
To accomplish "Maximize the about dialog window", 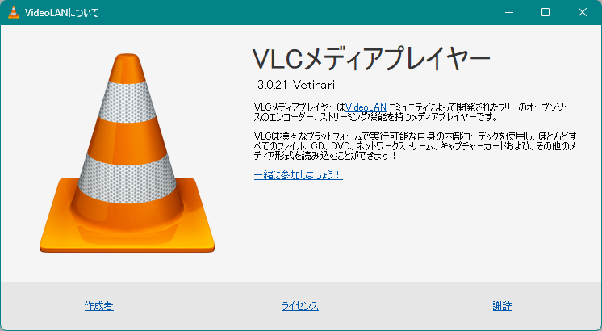I will pyautogui.click(x=546, y=12).
